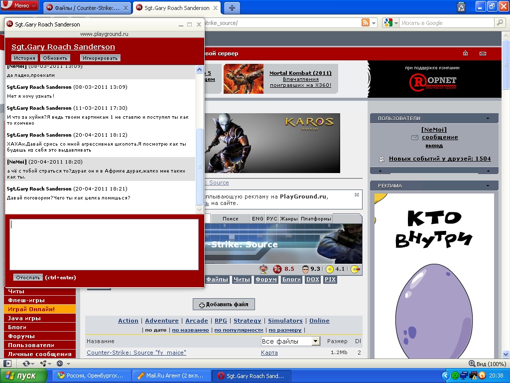Close the popup ad notice with X

(x=357, y=195)
